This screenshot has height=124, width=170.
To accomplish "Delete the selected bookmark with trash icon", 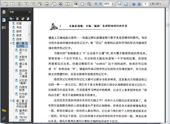I will [18, 19].
